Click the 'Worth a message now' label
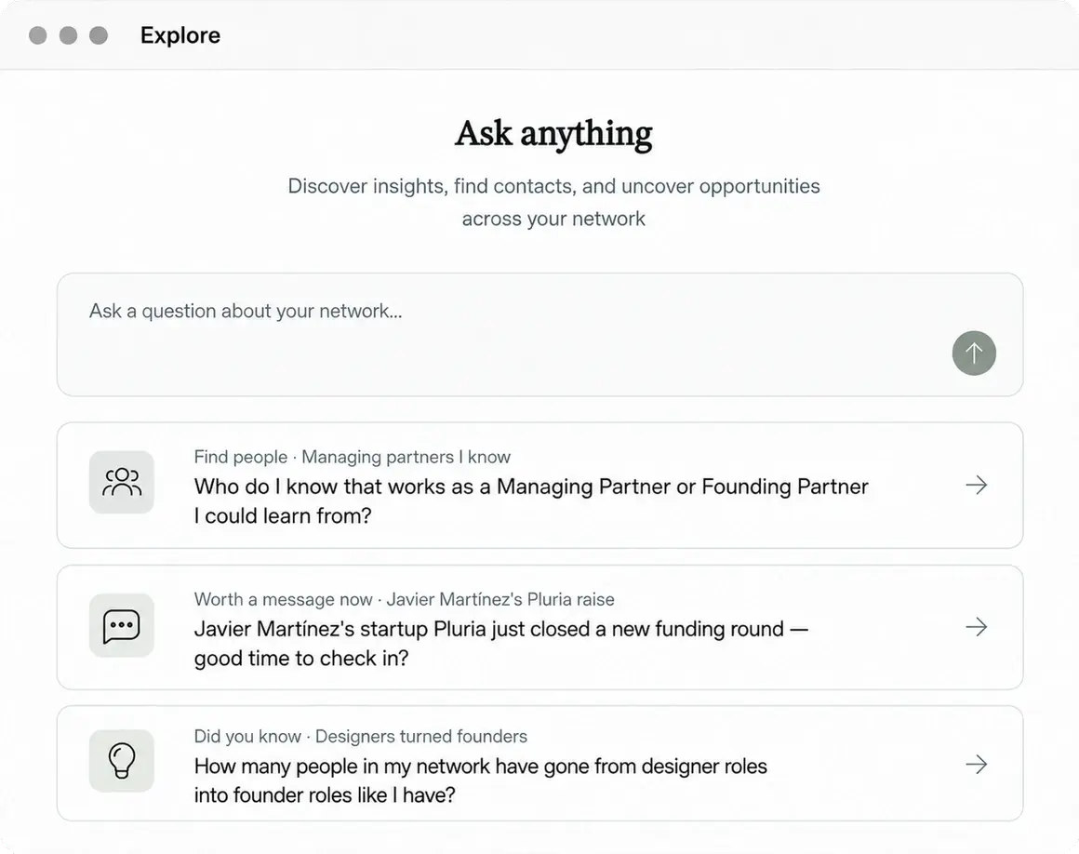 283,599
